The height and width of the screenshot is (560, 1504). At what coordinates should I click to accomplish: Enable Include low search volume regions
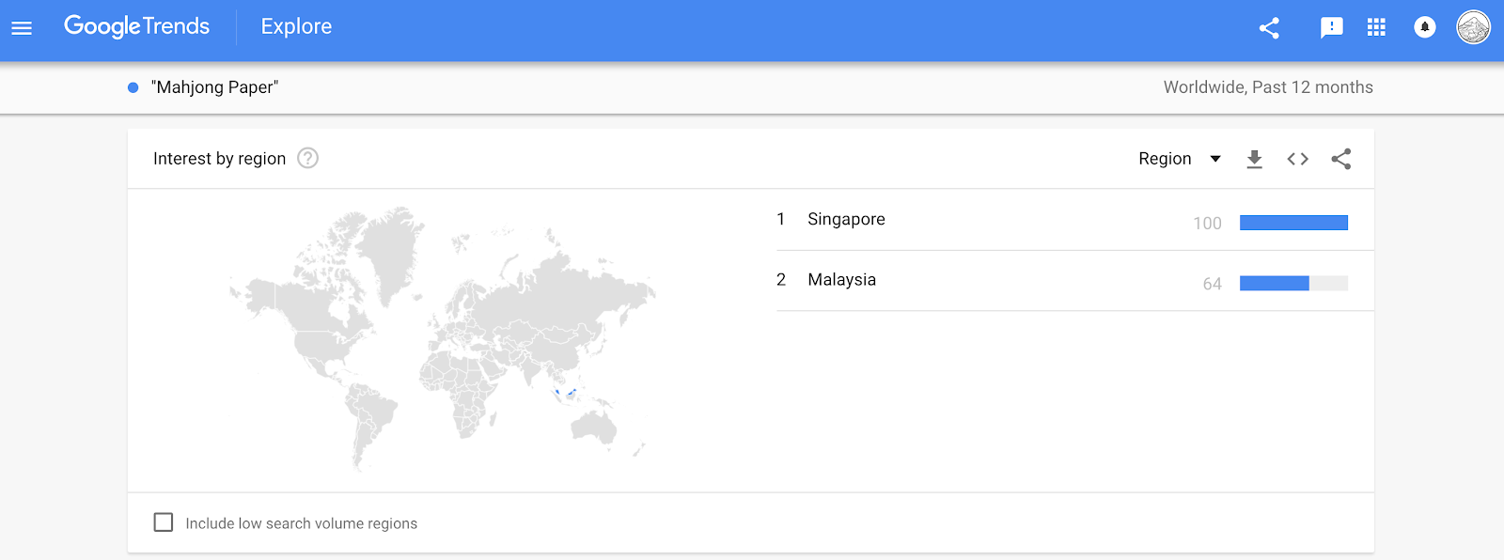(164, 522)
